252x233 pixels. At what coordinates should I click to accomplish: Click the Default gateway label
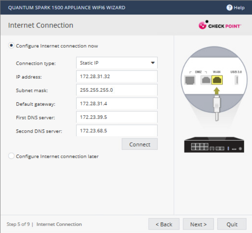pos(35,104)
